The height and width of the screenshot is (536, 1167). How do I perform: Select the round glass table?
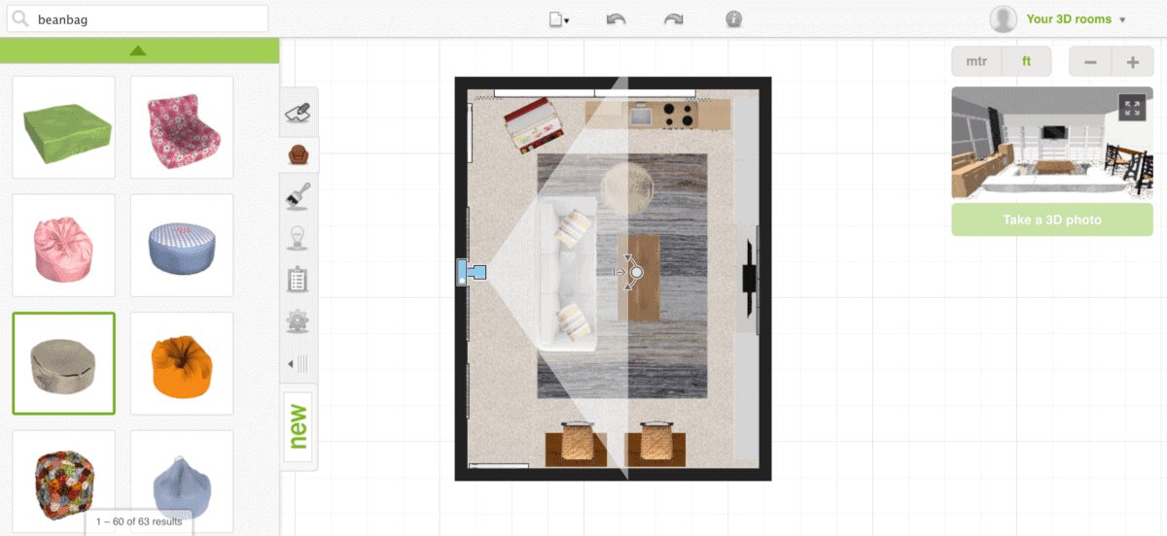628,187
